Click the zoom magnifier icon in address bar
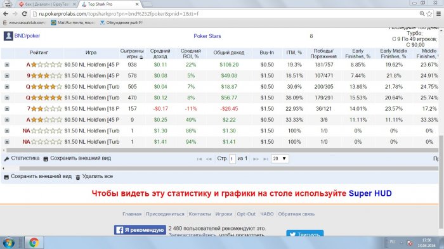Viewport: 444px width, 249px height. pos(422,13)
